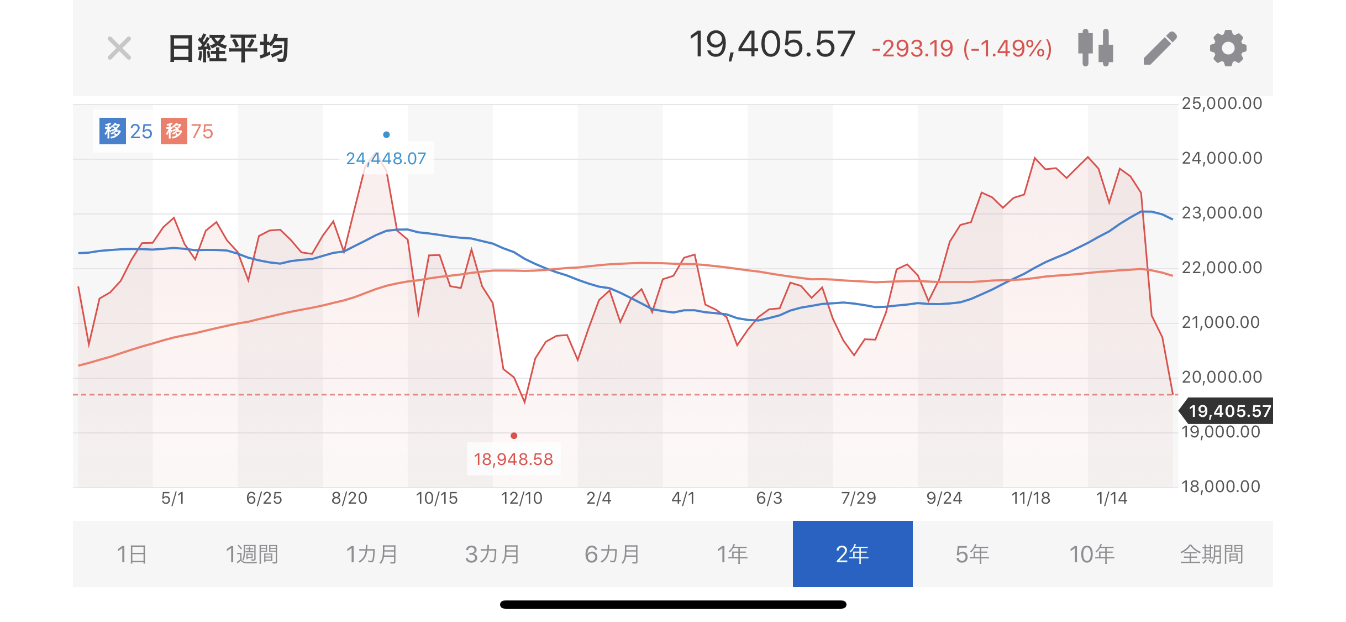Select the 6カ月 period tab
The width and height of the screenshot is (1346, 622).
coord(612,554)
